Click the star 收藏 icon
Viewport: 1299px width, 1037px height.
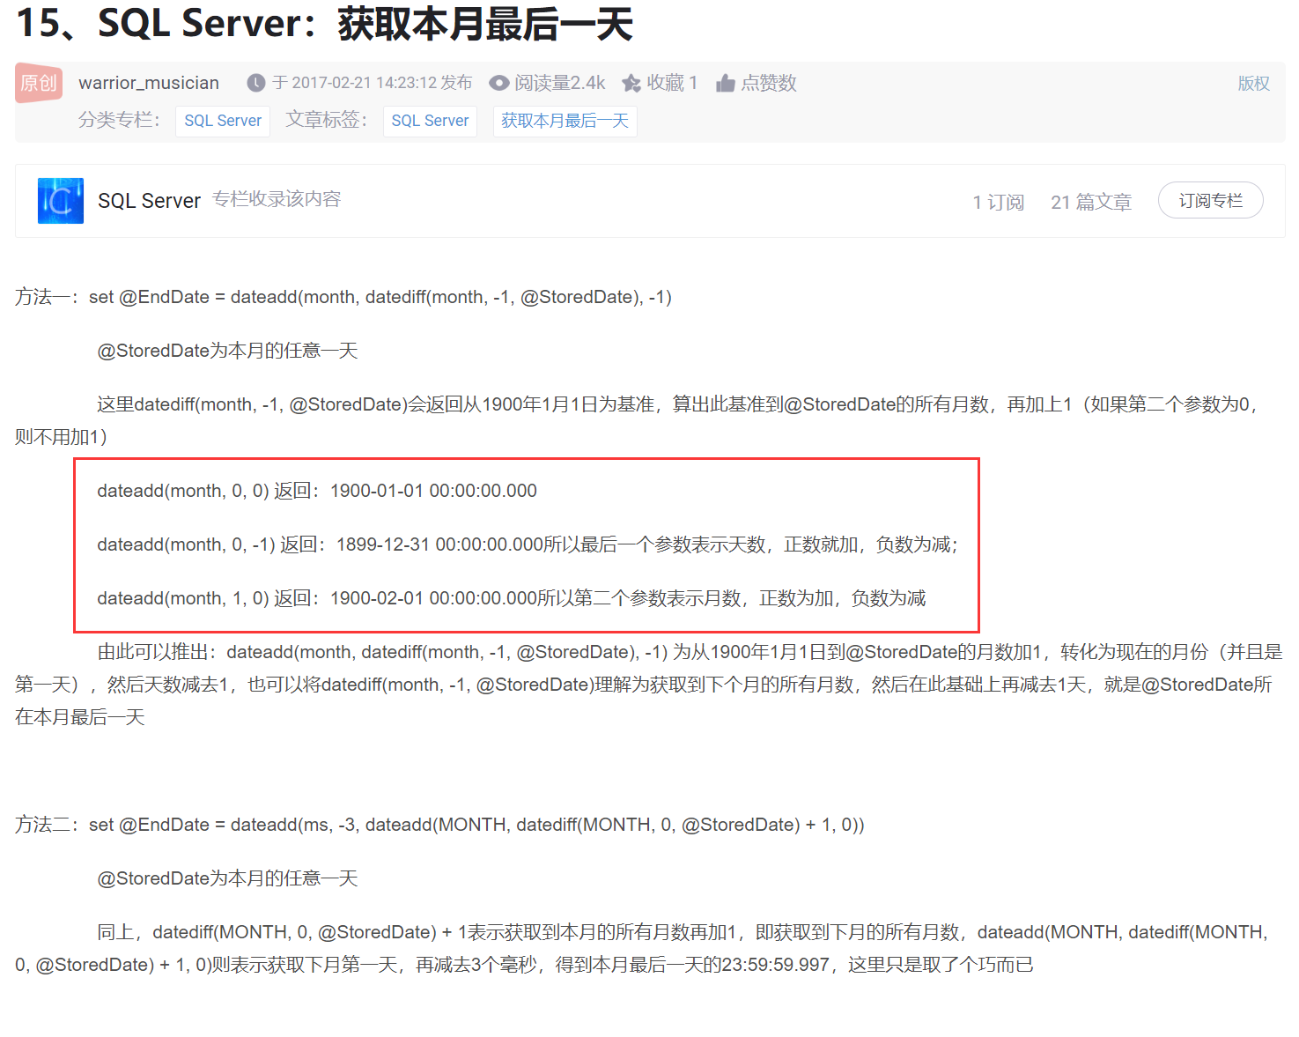[631, 83]
